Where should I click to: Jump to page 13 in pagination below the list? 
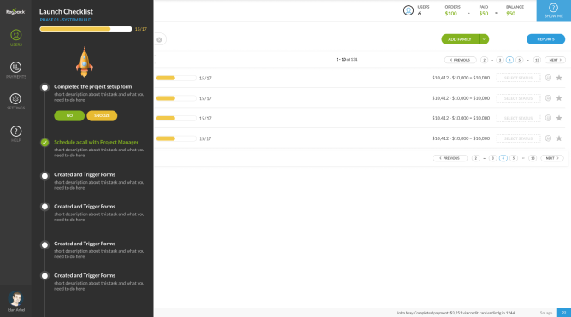[533, 158]
